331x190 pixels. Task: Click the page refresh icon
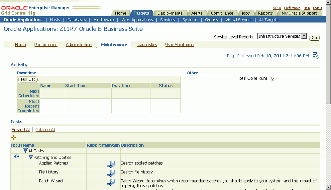(316, 56)
